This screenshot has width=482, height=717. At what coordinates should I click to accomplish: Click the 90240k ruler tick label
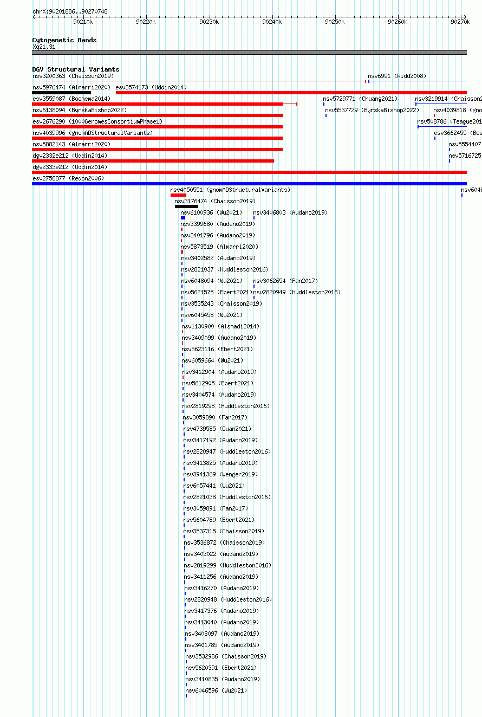click(x=272, y=22)
